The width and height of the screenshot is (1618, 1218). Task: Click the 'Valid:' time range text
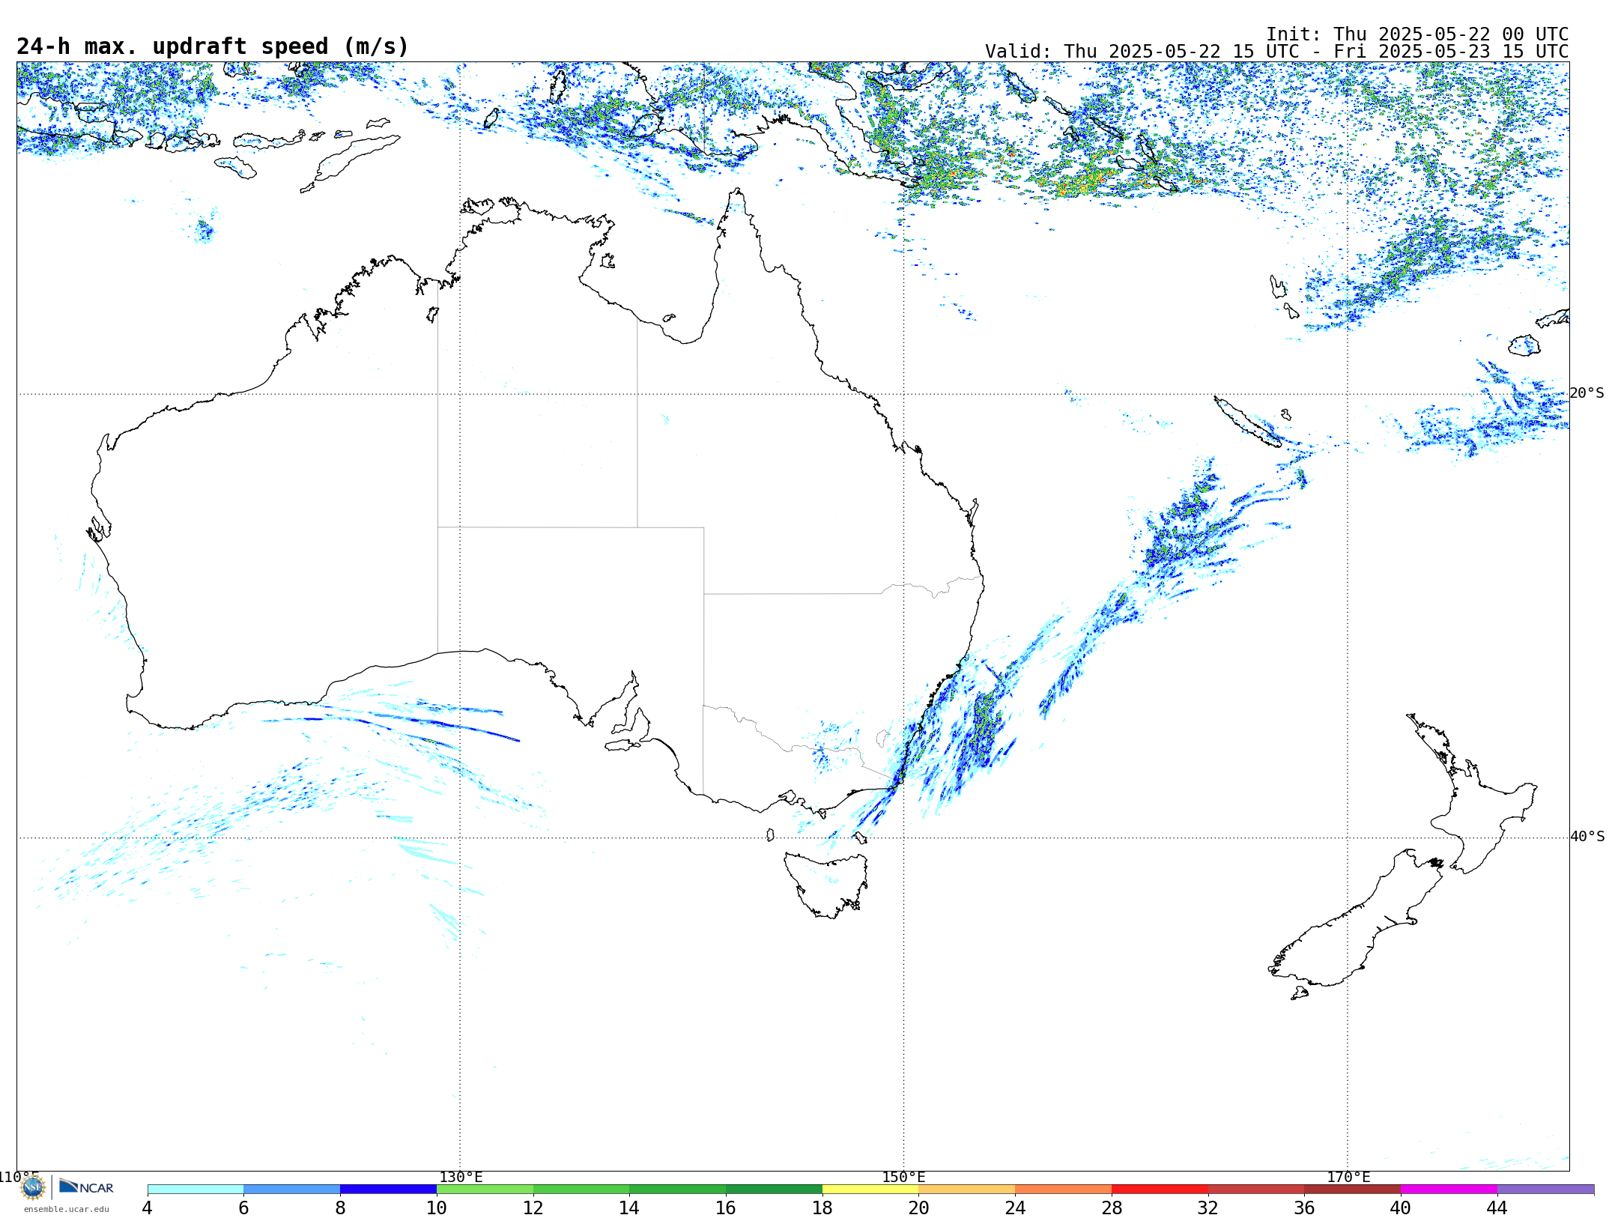point(1276,52)
